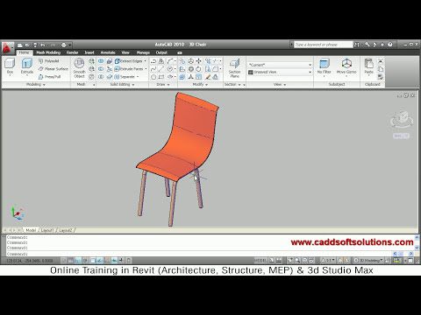Expand the Modify panel
Image resolution: width=421 pixels, height=315 pixels.
(x=200, y=85)
